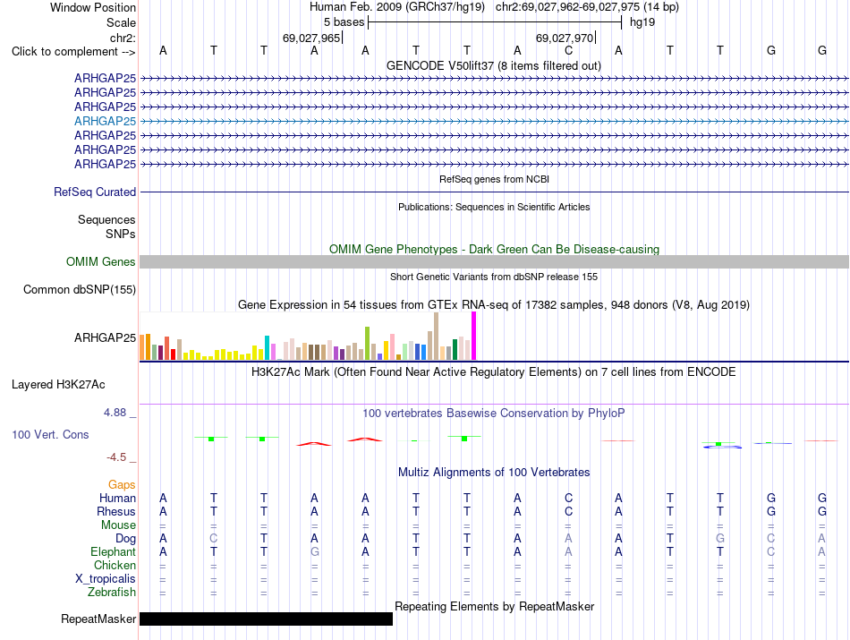
Task: Click the 'RepeatMasker' track label
Action: click(x=98, y=619)
